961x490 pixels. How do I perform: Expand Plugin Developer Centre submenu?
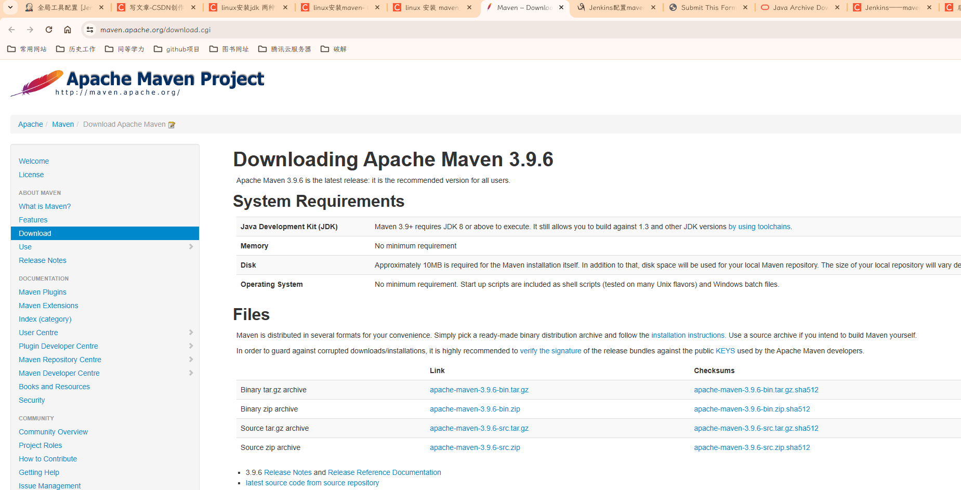click(191, 346)
